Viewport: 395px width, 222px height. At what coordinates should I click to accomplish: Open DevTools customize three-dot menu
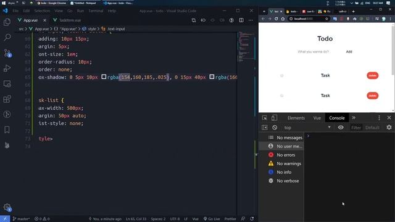(x=379, y=118)
